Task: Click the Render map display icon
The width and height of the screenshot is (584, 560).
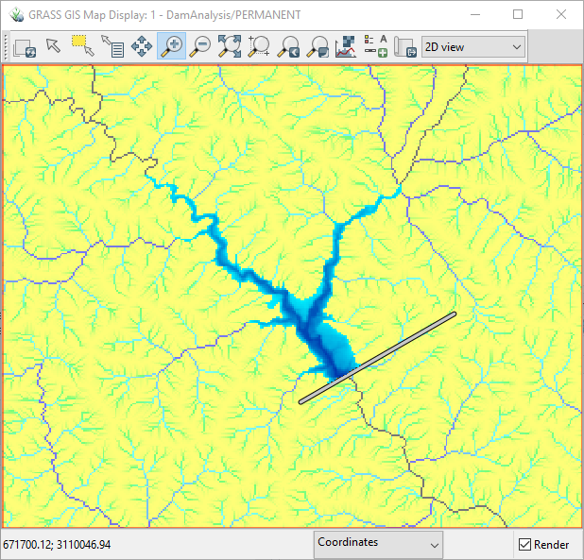Action: (x=25, y=46)
